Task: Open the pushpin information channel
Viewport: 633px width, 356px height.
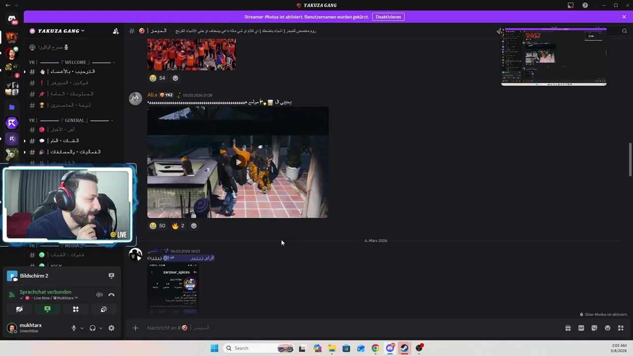Action: (72, 94)
